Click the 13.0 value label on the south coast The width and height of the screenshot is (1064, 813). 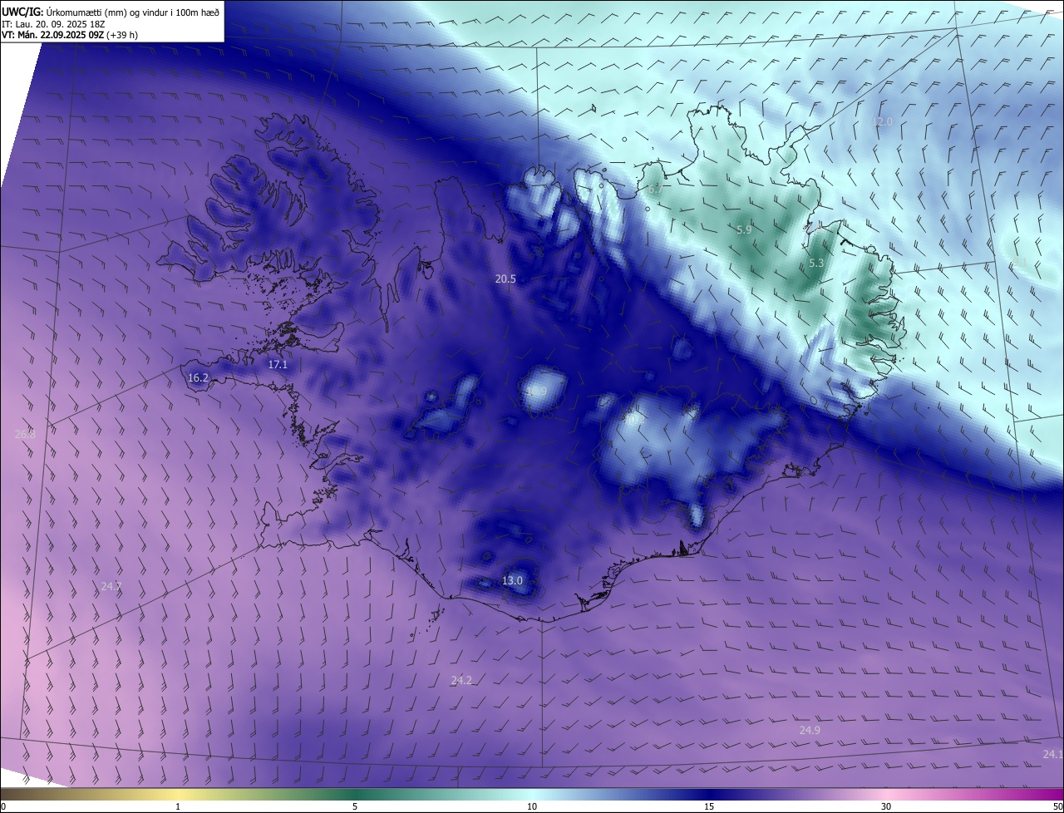(512, 580)
